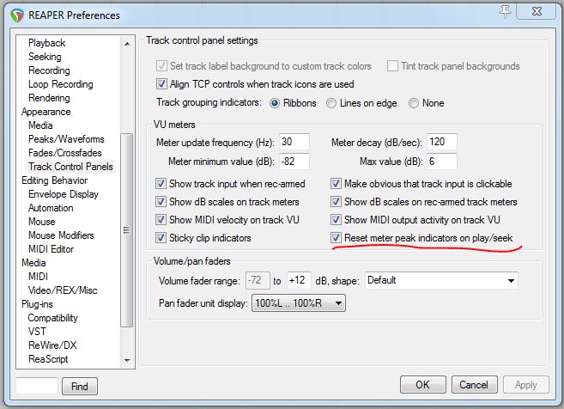
Task: Open the Appearance preferences section
Action: (x=46, y=112)
